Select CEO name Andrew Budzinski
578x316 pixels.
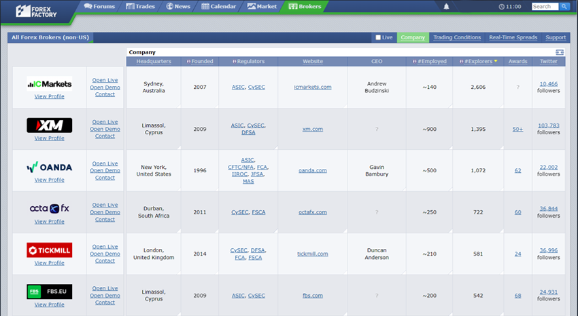click(377, 87)
